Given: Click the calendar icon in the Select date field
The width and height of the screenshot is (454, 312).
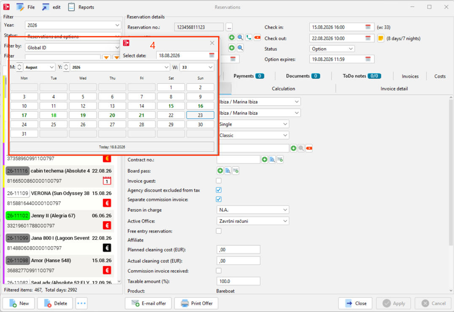Looking at the screenshot, I should click(x=212, y=55).
